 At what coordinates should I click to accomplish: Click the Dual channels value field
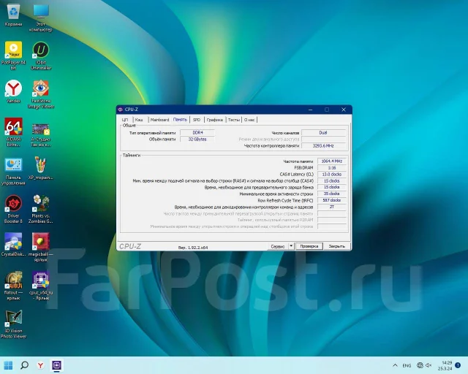[x=323, y=132]
